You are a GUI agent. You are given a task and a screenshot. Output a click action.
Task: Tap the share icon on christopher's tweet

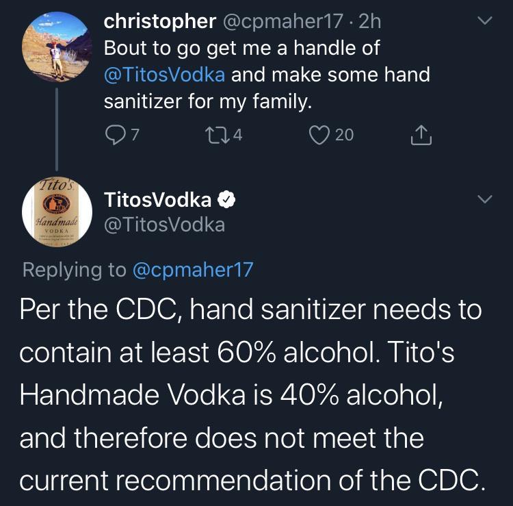tap(421, 136)
